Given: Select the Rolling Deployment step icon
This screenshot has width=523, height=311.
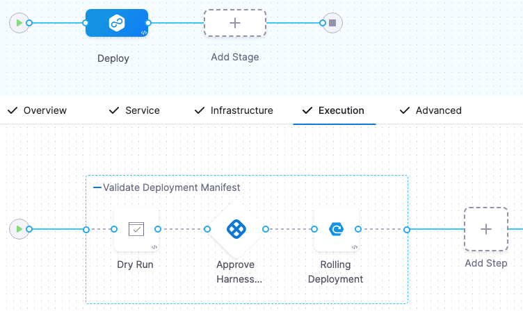Looking at the screenshot, I should [x=336, y=229].
